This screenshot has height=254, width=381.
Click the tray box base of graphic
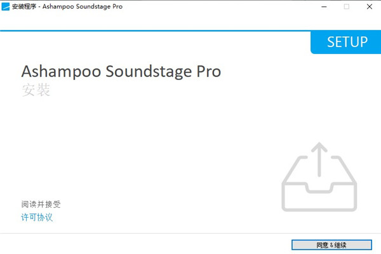319,199
